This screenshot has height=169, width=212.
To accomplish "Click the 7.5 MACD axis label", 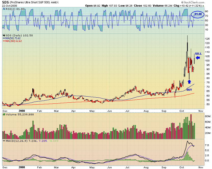I will (207, 145).
